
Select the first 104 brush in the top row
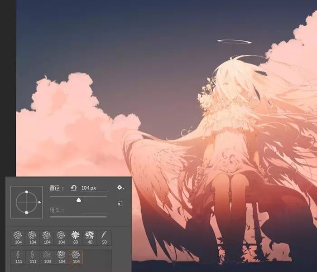18,238
